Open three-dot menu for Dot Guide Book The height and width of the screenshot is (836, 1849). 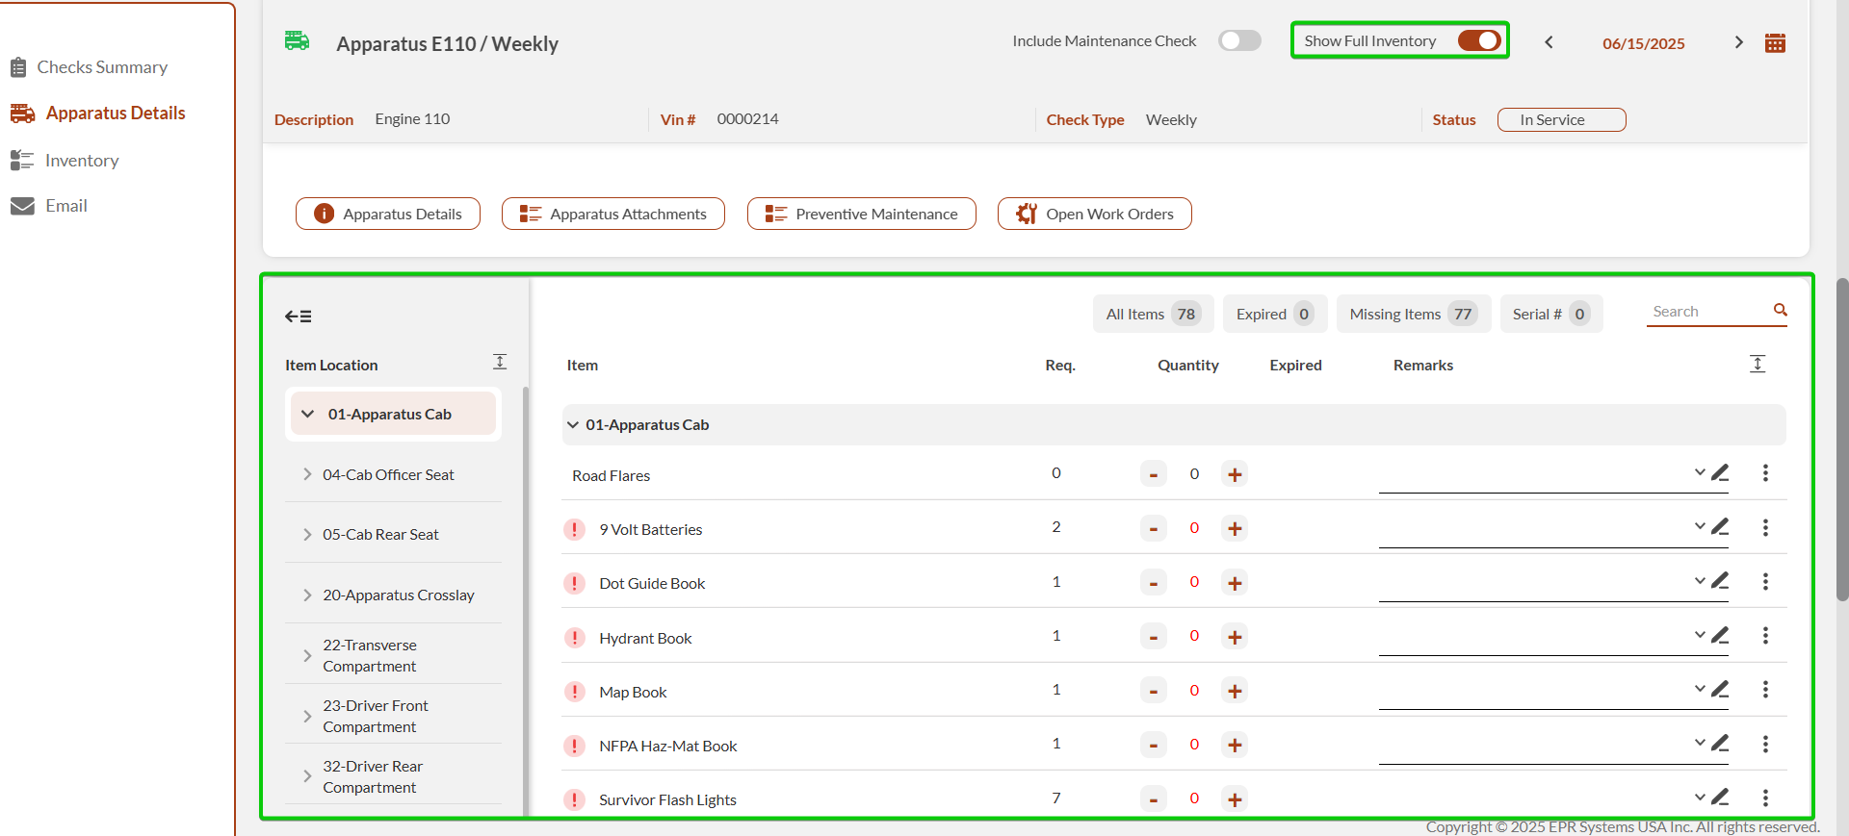point(1765,582)
